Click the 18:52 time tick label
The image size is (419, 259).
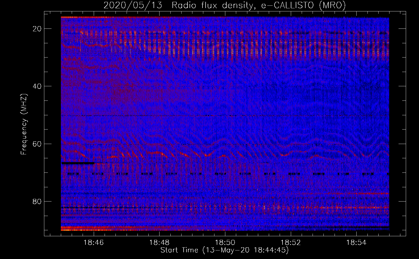tap(291, 242)
